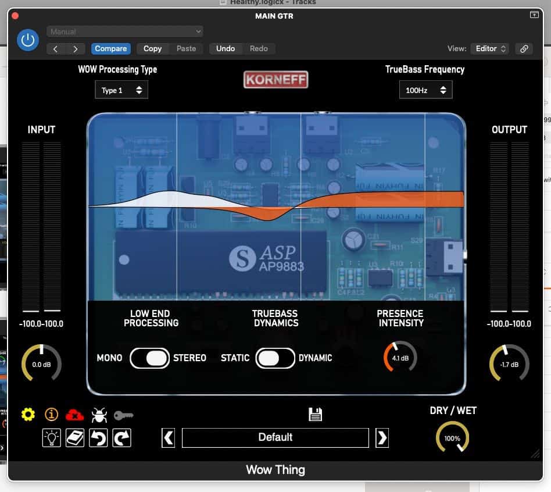This screenshot has width=551, height=492.
Task: Click the input peak readout -100.0-100.0
Action: point(41,324)
